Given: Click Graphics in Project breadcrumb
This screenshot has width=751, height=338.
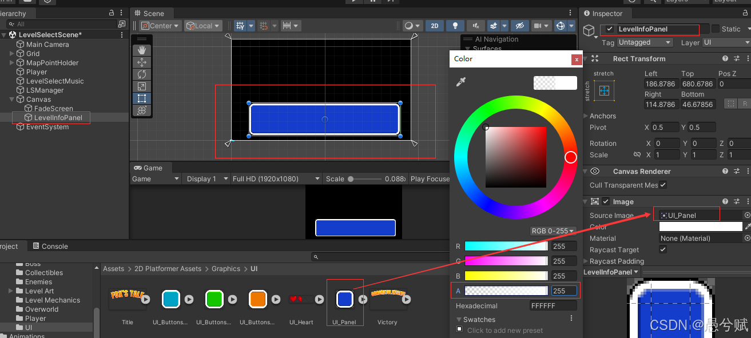Looking at the screenshot, I should click(226, 269).
